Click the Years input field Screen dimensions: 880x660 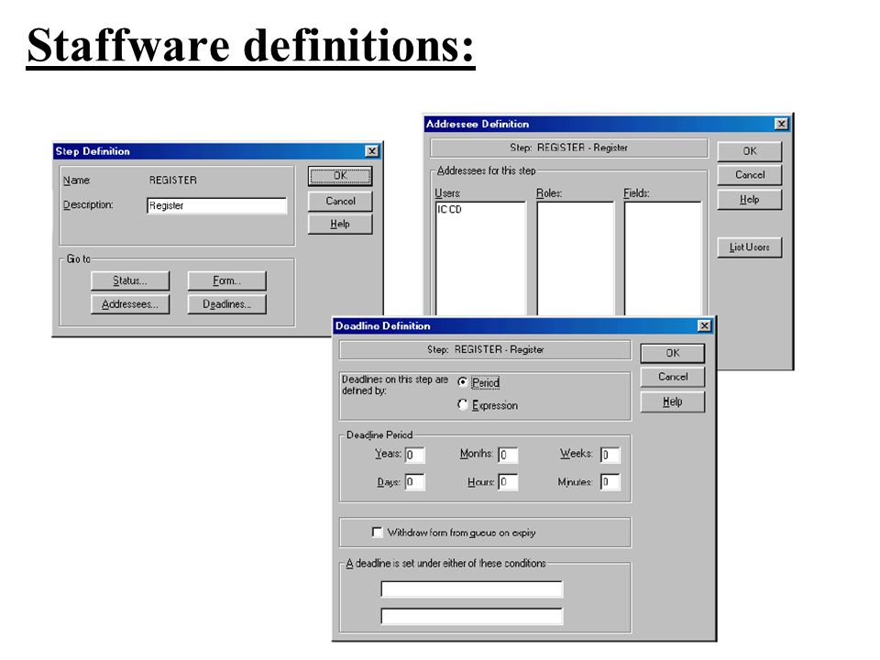pos(414,455)
